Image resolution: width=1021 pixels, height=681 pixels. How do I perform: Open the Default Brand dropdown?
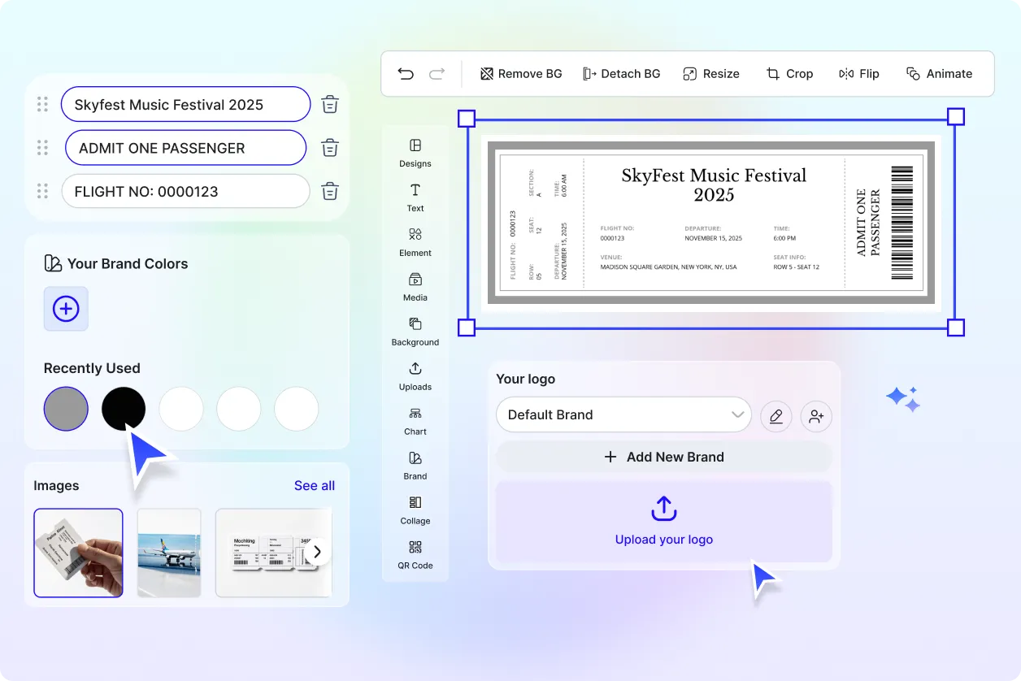pos(623,414)
